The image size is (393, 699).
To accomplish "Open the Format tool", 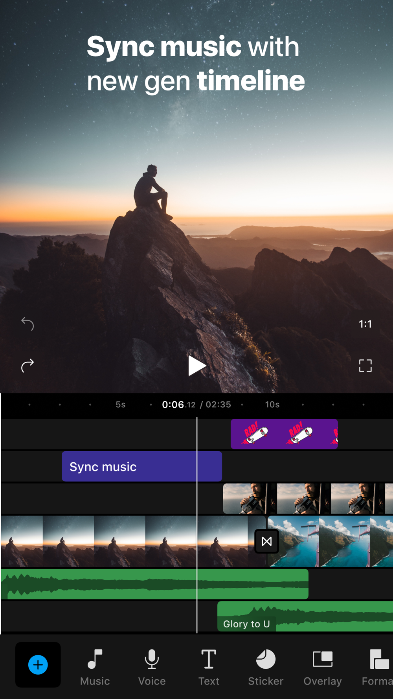I will tap(377, 668).
